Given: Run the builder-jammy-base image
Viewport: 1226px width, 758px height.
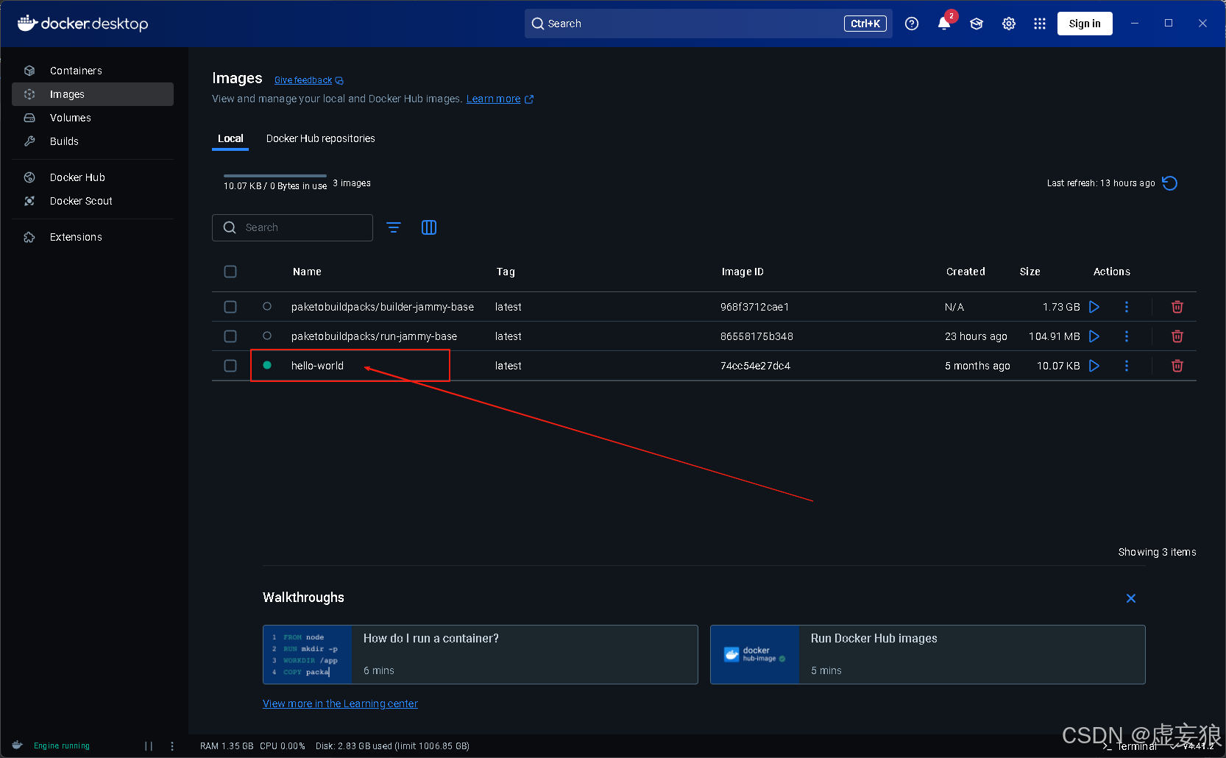Looking at the screenshot, I should [x=1094, y=307].
